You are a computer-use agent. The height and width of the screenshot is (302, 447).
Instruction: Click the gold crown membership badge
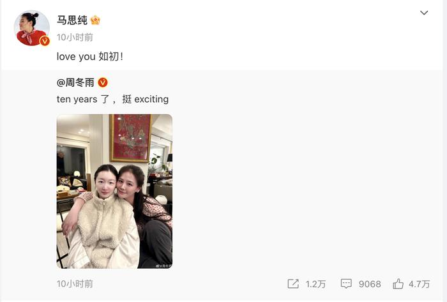click(95, 20)
